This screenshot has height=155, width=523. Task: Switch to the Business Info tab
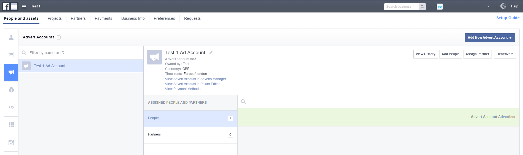[x=133, y=18]
